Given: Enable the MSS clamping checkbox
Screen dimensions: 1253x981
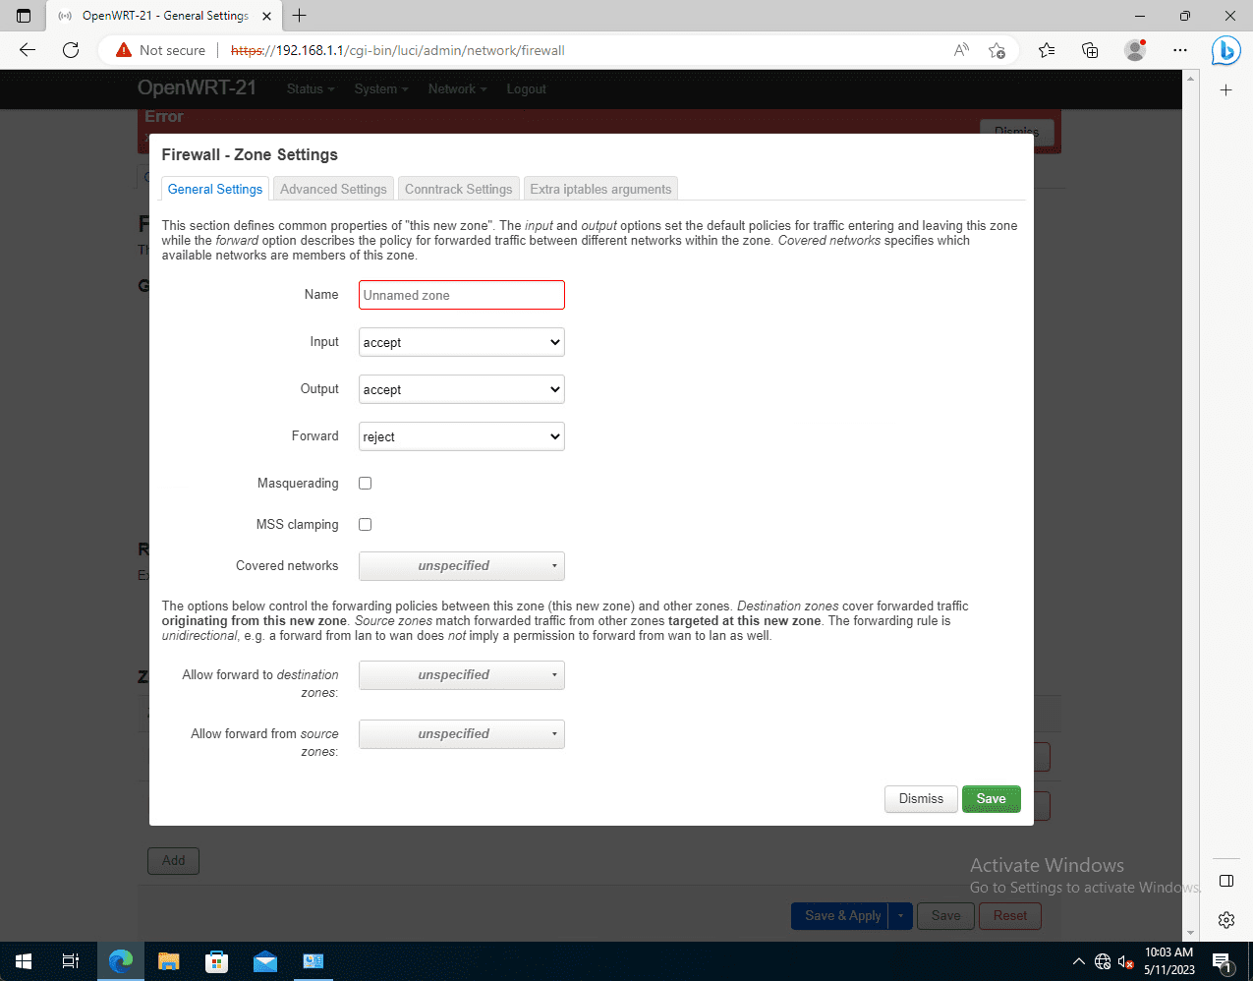Looking at the screenshot, I should click(x=366, y=524).
